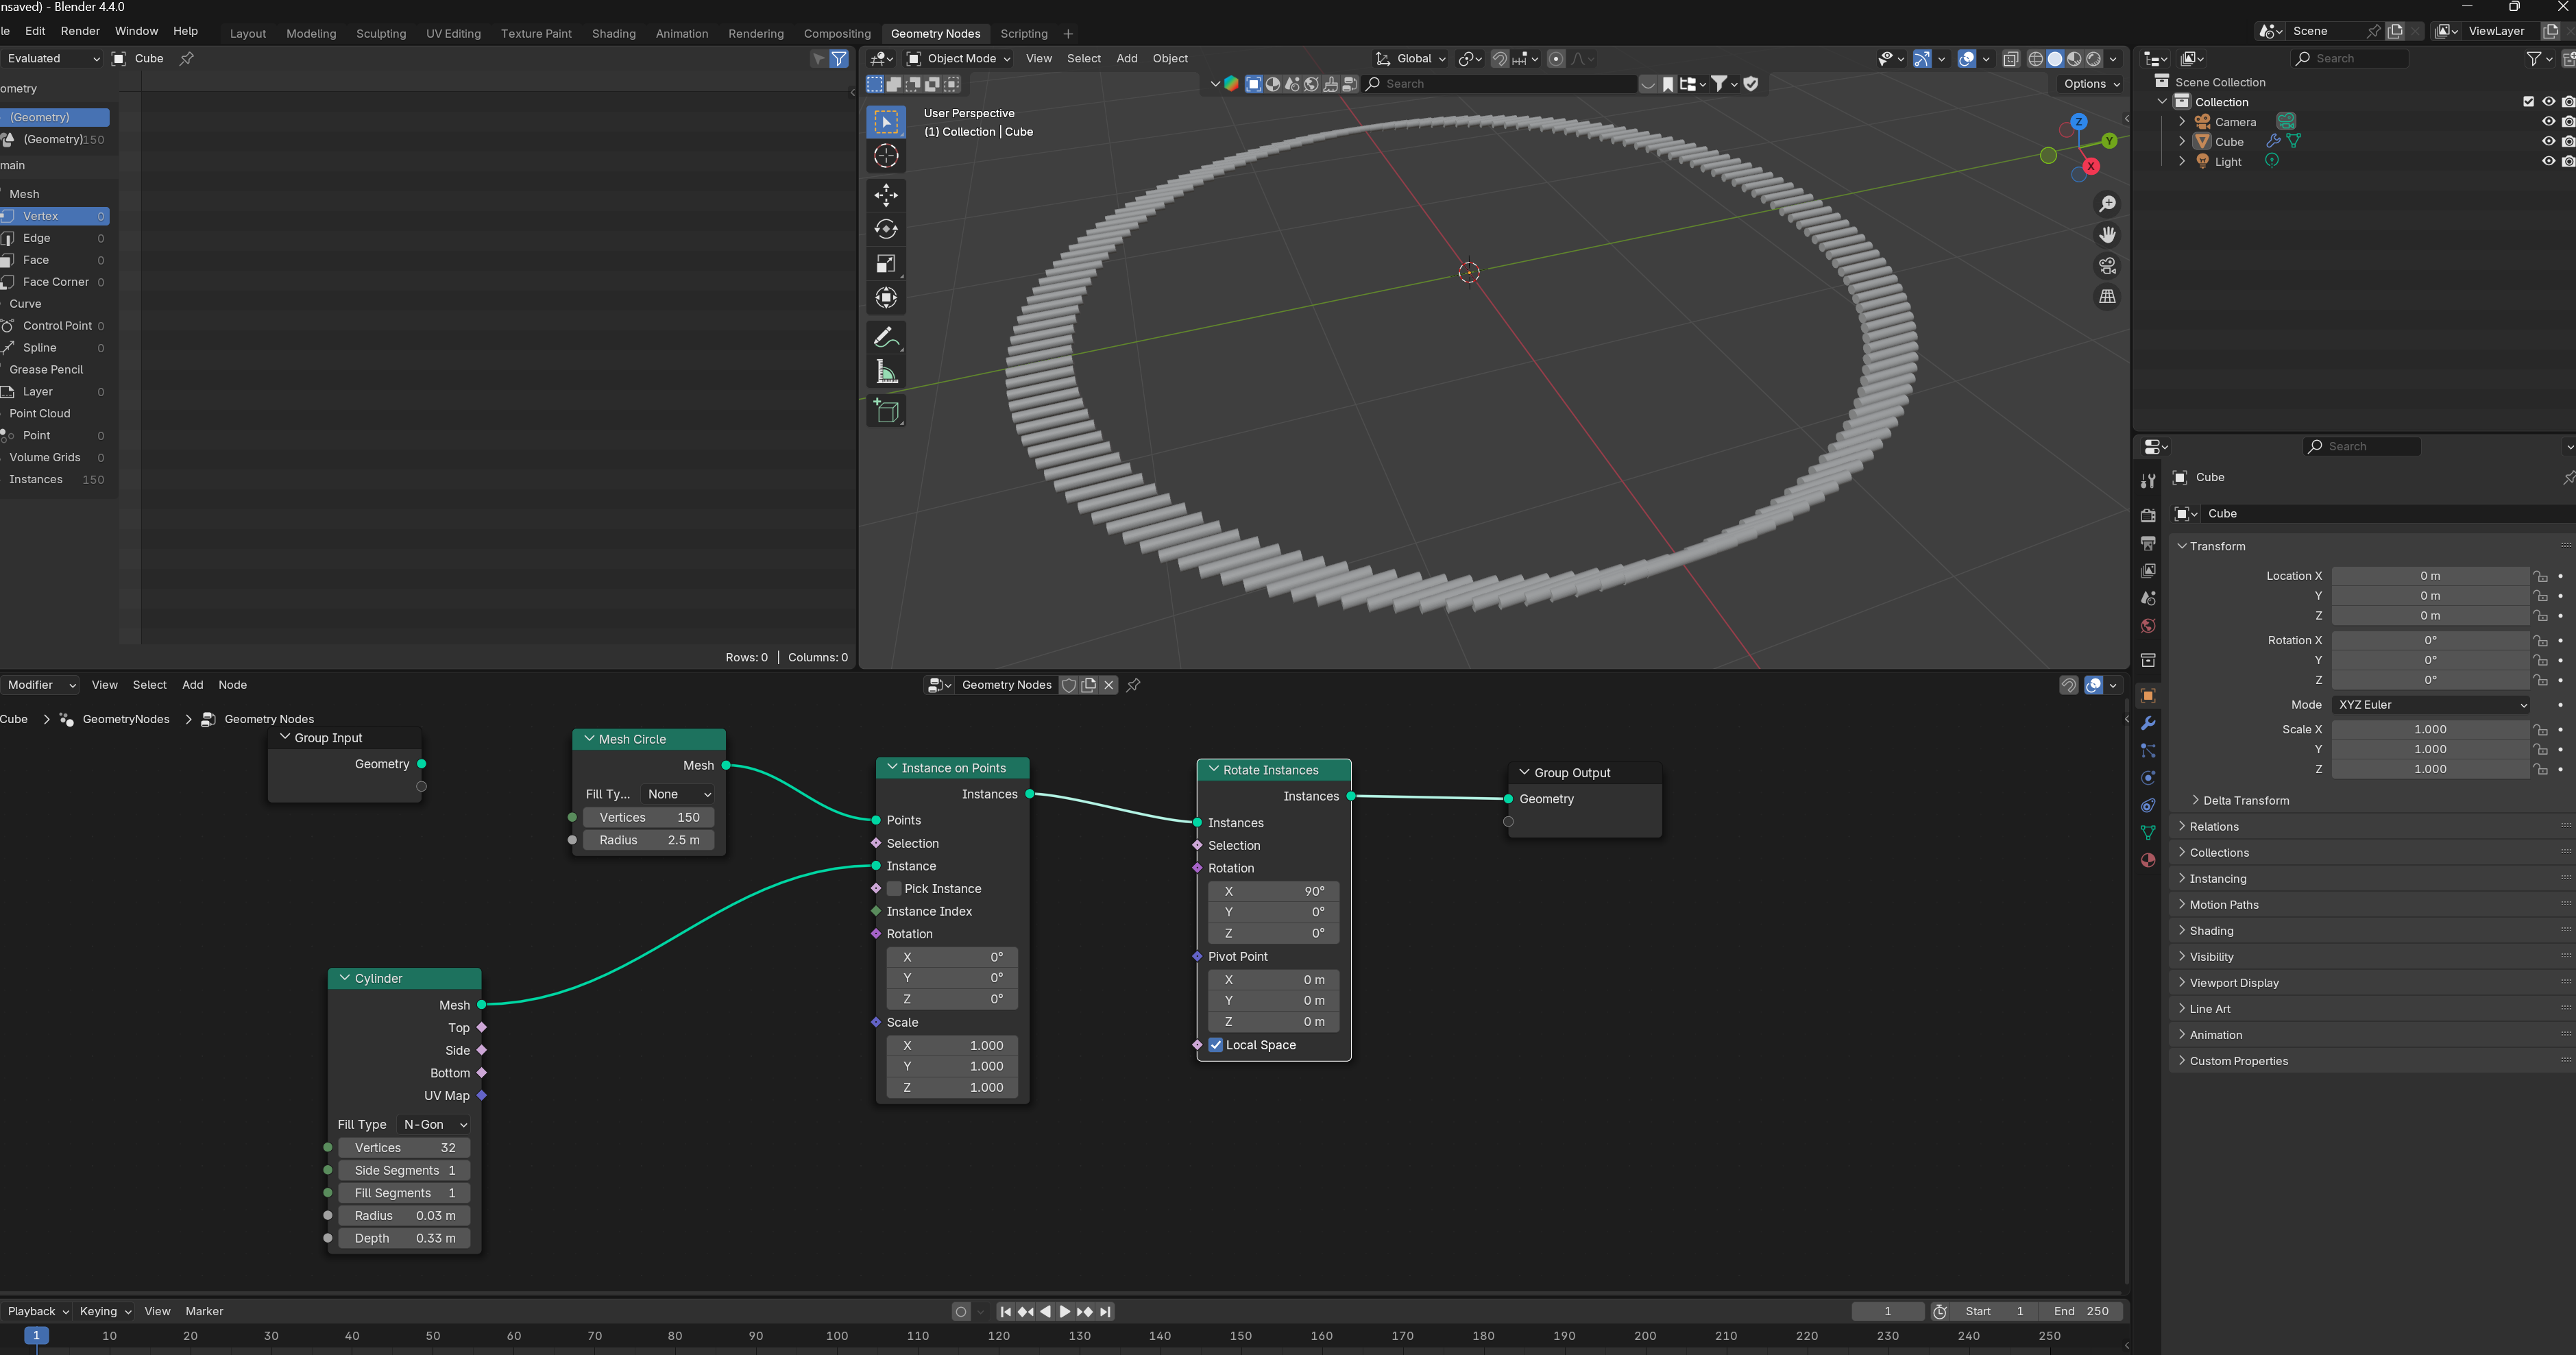The height and width of the screenshot is (1355, 2576).
Task: Open Cylinder Fill Type N-Gon dropdown
Action: pos(434,1125)
